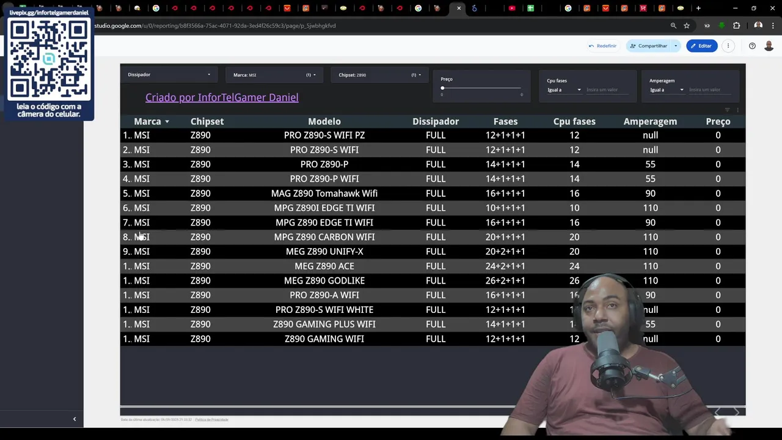
Task: Click the '20+2+1+1' phases value
Action: pos(505,252)
